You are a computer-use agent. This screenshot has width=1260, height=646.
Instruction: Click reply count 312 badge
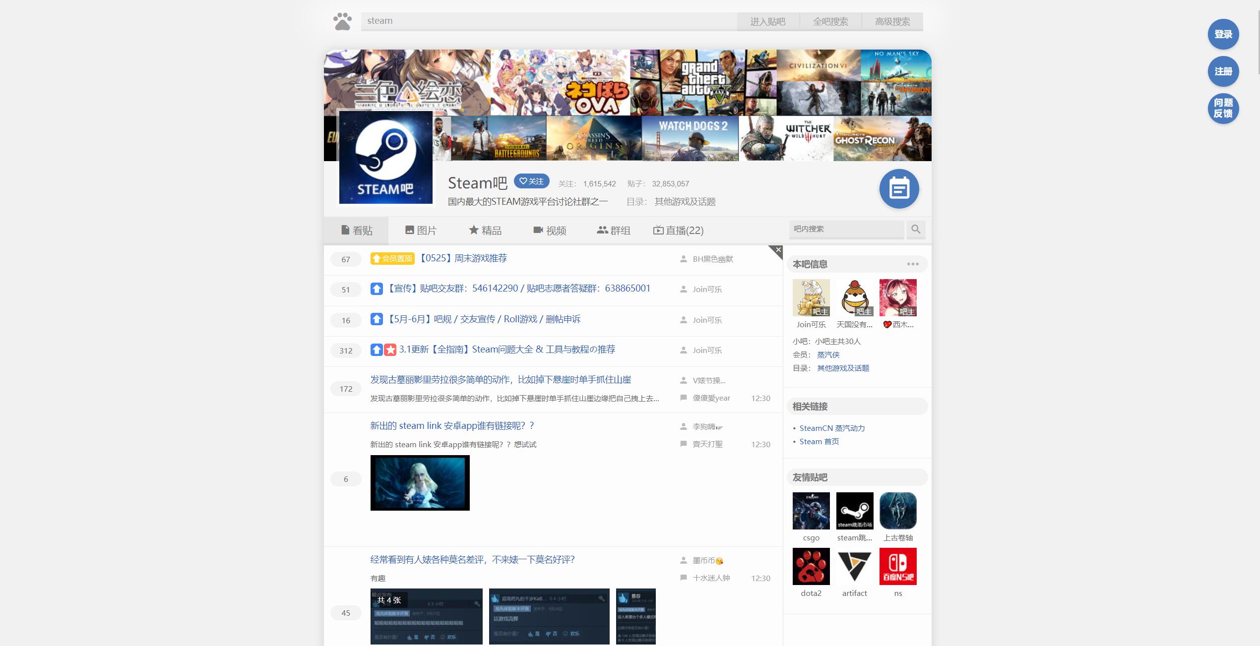[x=346, y=351]
